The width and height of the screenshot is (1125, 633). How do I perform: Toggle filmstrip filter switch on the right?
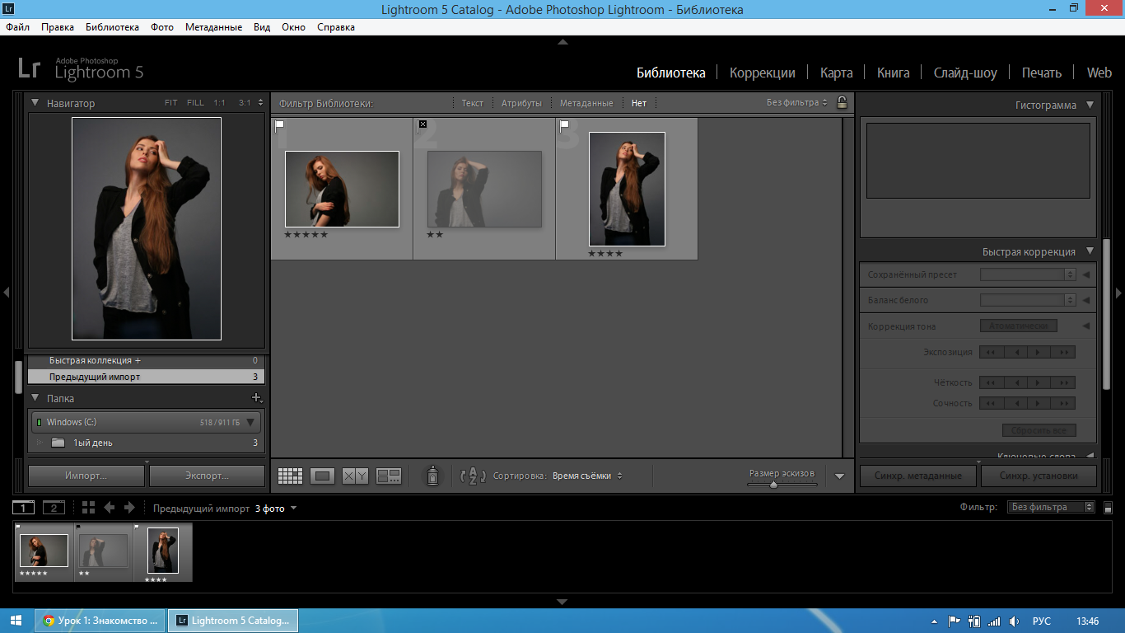[x=1109, y=508]
